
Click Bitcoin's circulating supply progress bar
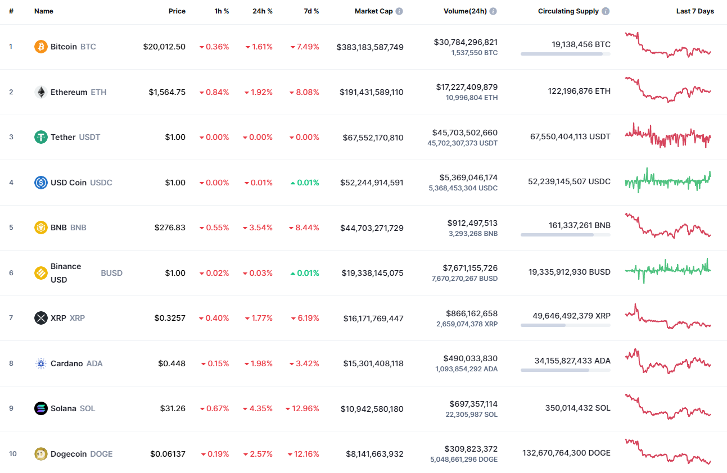click(565, 54)
